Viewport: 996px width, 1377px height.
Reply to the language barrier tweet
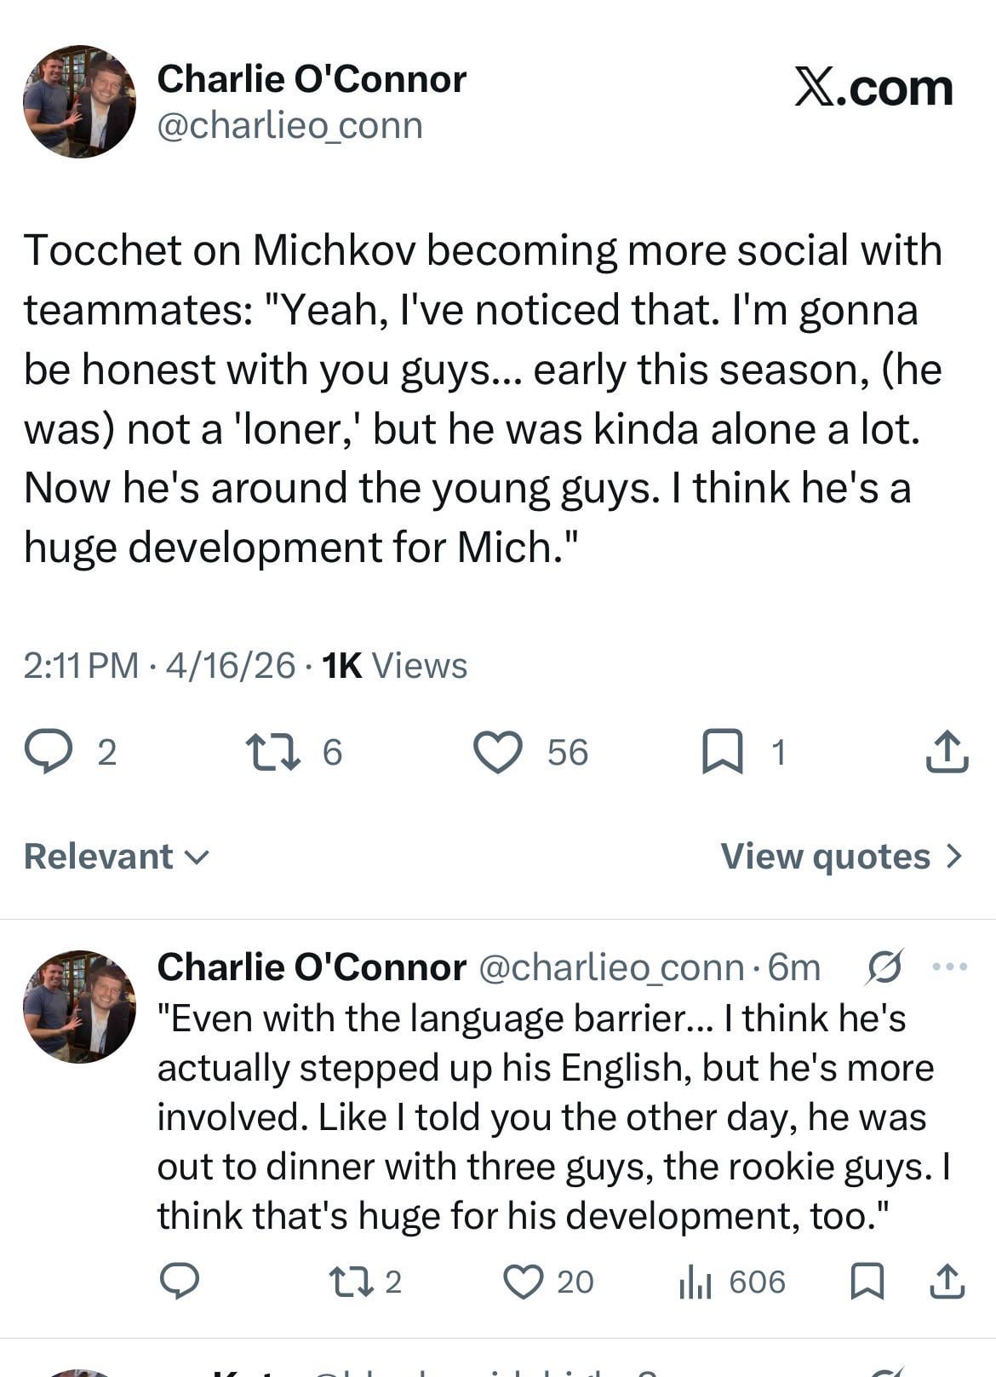coord(180,1281)
